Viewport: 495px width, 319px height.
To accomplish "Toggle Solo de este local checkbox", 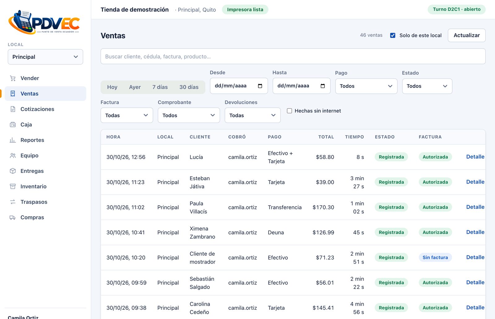I will pos(393,35).
